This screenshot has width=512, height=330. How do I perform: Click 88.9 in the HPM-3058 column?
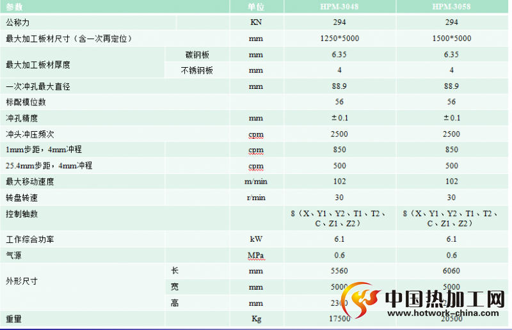[x=452, y=86]
